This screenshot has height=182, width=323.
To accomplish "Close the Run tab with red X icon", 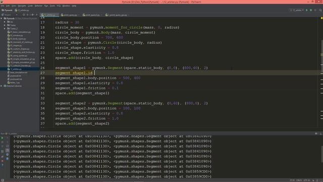I will (2, 161).
